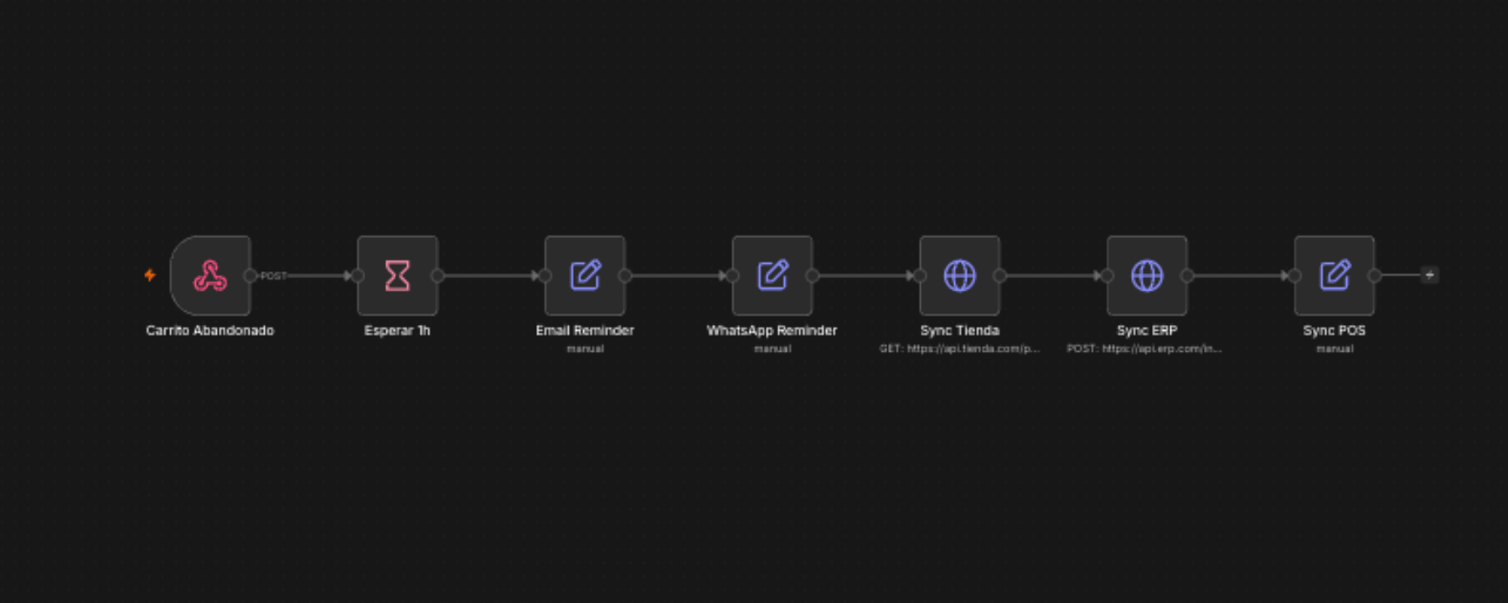Click the output connector of Carrito Abandonado
This screenshot has height=603, width=1508.
pos(250,276)
